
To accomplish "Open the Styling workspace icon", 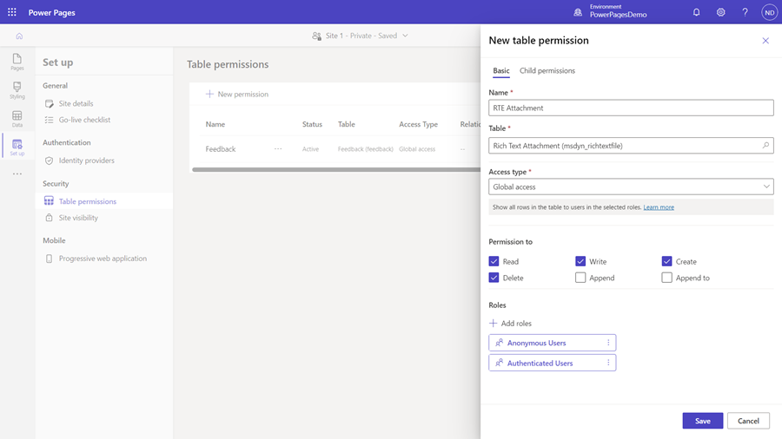I will point(17,90).
